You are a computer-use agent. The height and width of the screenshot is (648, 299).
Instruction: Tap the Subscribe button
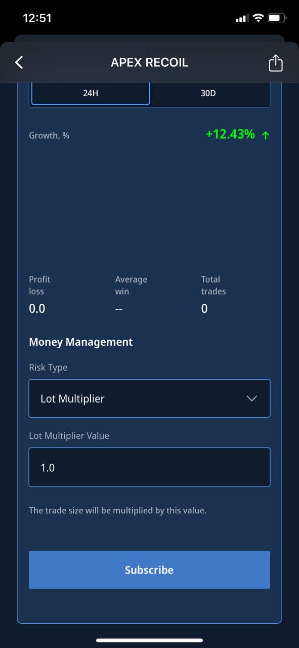149,570
